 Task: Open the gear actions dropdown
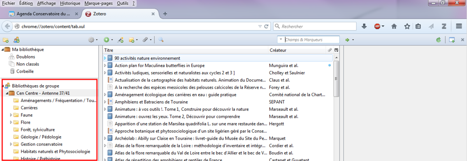(92, 40)
